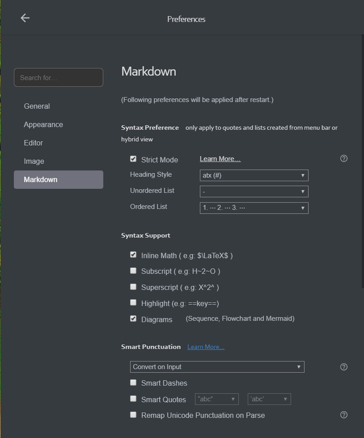Enable Subscript syntax support
The image size is (364, 438).
tap(133, 271)
